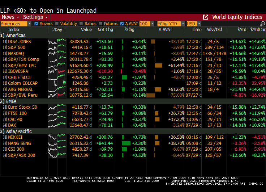
Task: Click the Net Chg column header
Action: coord(105,30)
